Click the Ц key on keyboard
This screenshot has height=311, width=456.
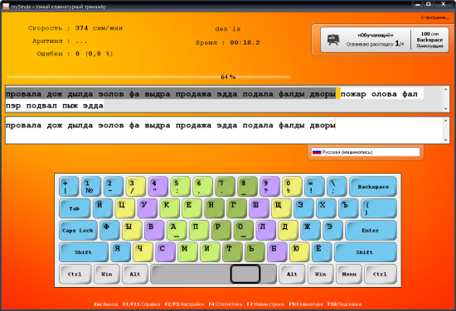(125, 208)
